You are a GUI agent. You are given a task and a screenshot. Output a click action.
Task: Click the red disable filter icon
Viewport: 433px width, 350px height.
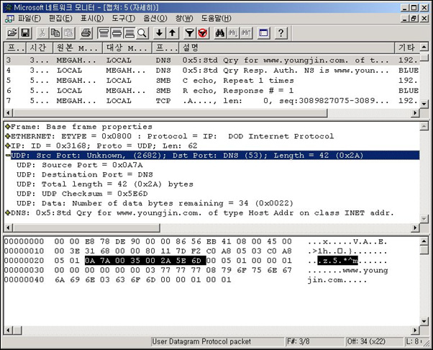[x=203, y=33]
